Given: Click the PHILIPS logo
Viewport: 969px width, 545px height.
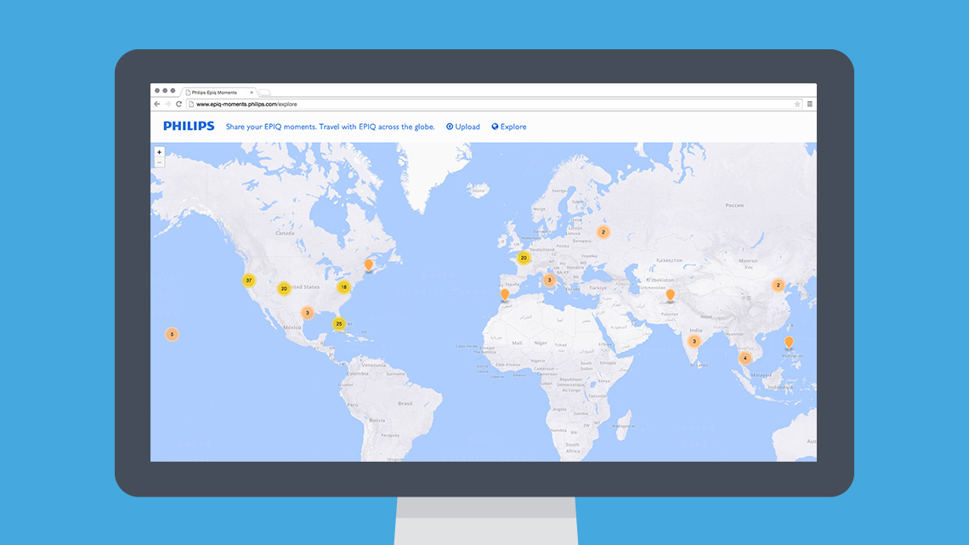Looking at the screenshot, I should 189,126.
